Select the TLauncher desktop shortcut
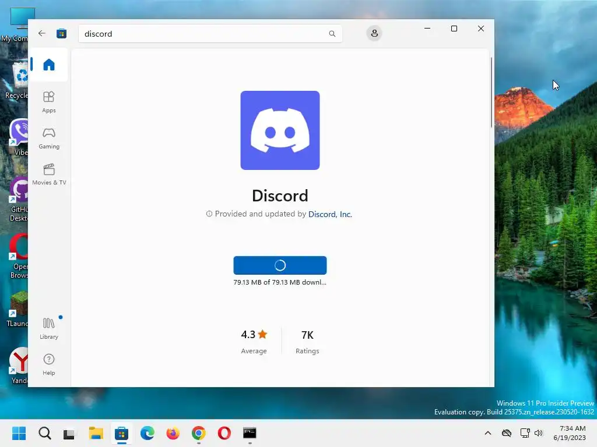597x447 pixels. point(18,308)
